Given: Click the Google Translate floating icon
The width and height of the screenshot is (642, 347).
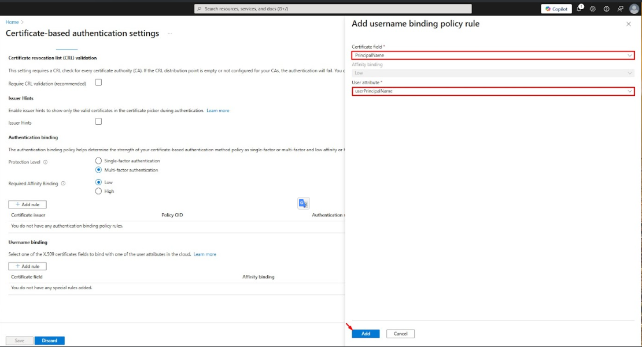Looking at the screenshot, I should coord(304,203).
